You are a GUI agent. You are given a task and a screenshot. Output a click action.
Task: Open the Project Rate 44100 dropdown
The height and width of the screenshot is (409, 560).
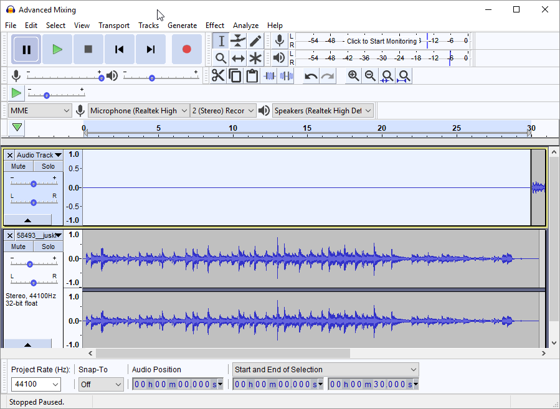[x=36, y=384]
